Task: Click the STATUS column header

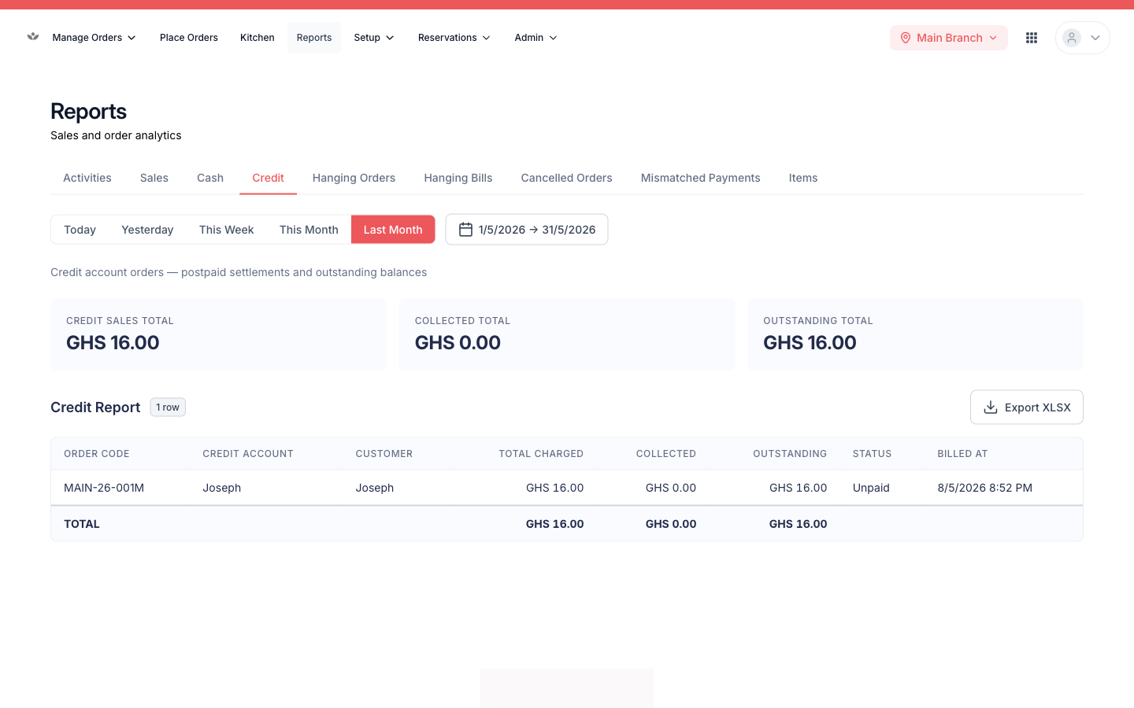Action: 873,454
